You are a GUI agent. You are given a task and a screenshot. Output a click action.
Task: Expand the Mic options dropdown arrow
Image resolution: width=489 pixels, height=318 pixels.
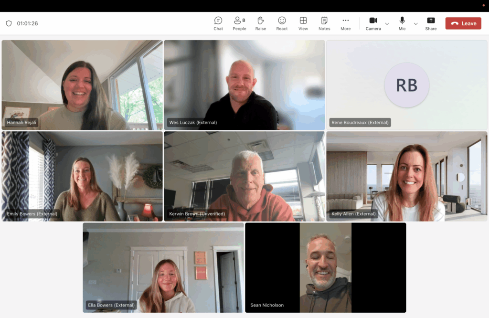pyautogui.click(x=415, y=24)
